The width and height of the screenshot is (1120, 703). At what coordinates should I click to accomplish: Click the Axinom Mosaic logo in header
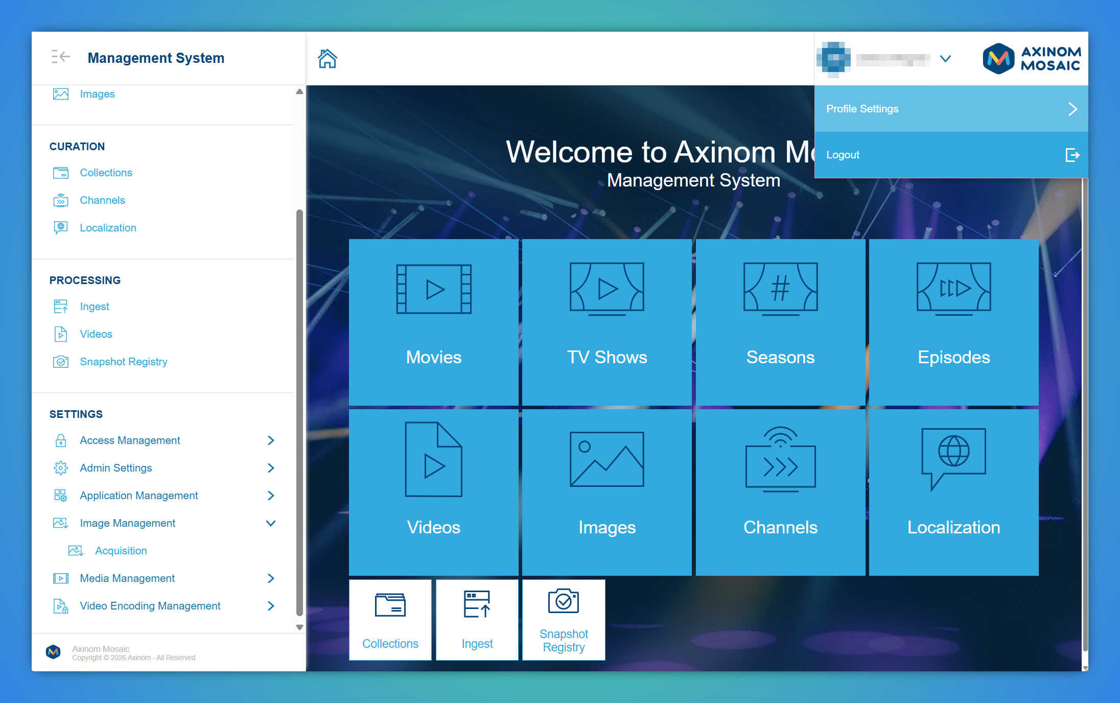pos(1032,58)
